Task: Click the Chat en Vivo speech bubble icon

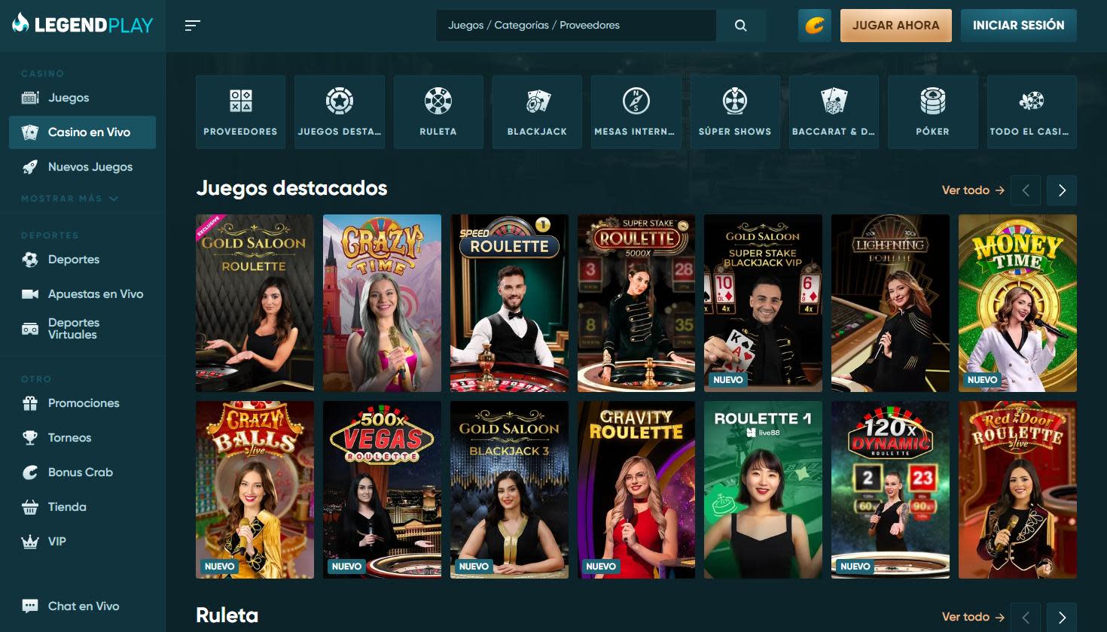Action: [30, 606]
